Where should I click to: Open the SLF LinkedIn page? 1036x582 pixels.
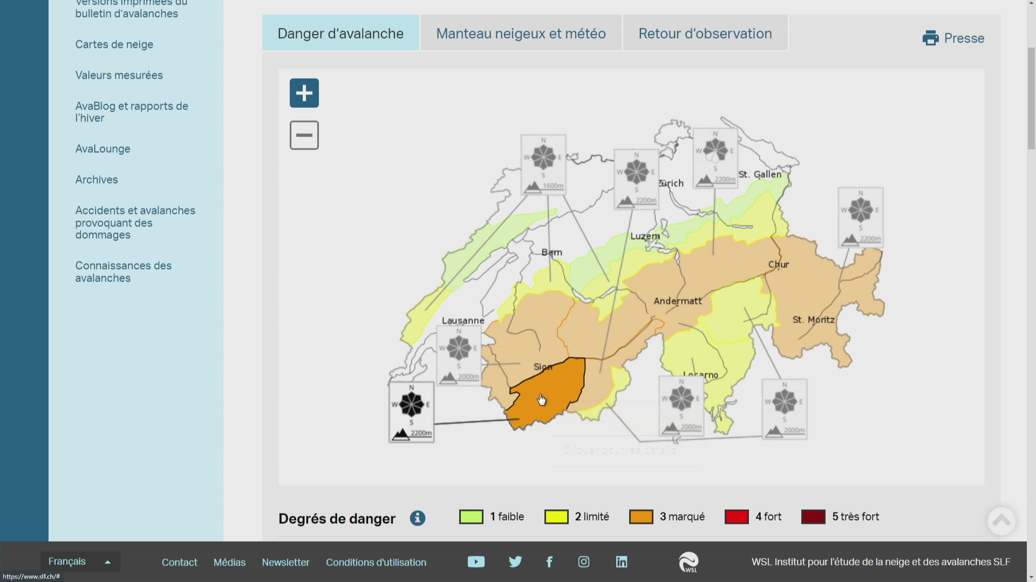(x=622, y=562)
